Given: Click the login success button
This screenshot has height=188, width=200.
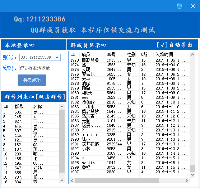Looking at the screenshot, I should 32,80.
